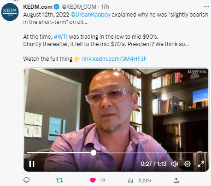Pause the video playback
Screen dimensions: 211x186
(32, 164)
